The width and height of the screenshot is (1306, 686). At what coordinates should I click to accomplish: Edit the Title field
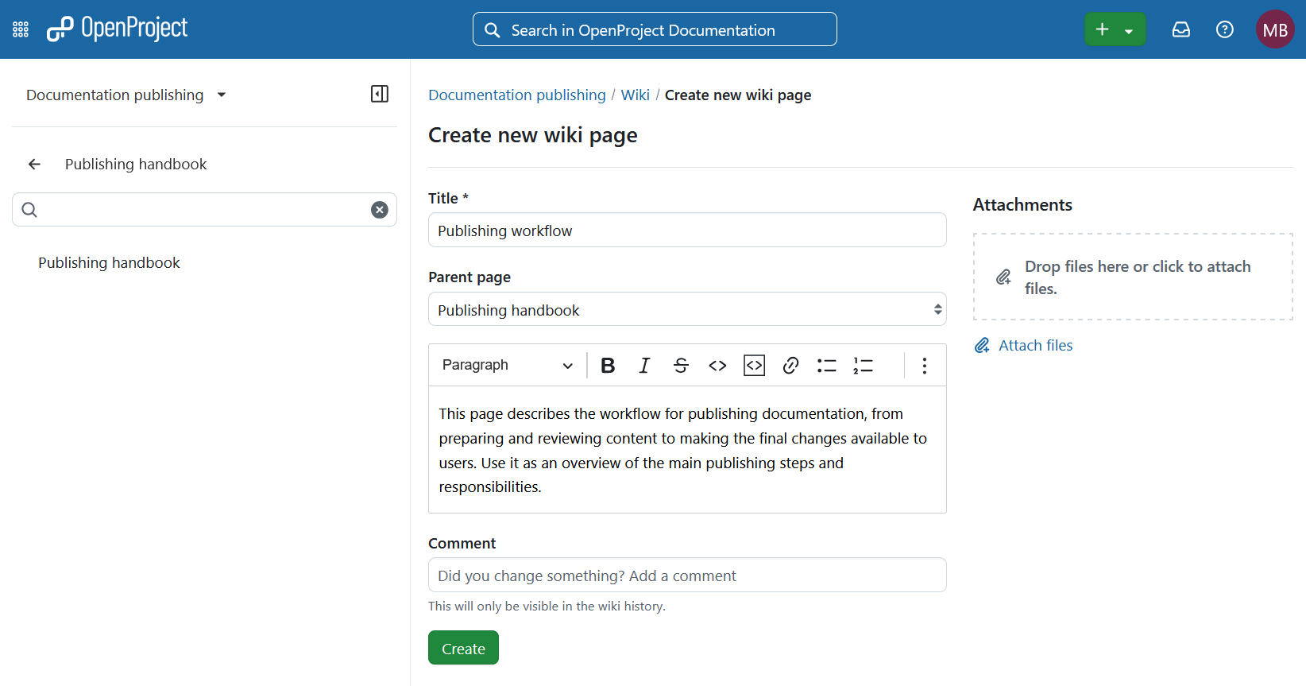click(x=687, y=230)
